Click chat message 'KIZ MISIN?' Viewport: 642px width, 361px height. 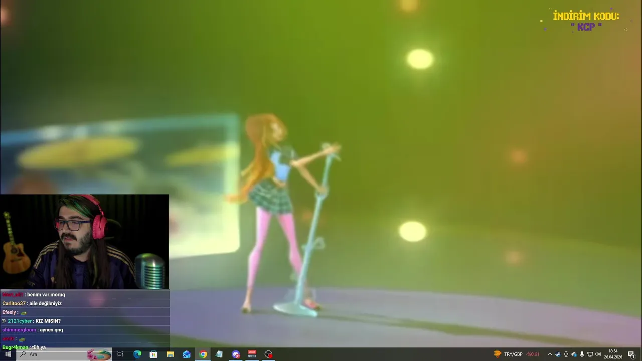pos(48,321)
